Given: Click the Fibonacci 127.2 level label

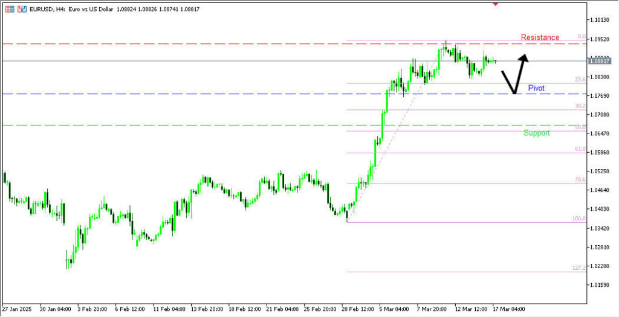Looking at the screenshot, I should click(578, 268).
